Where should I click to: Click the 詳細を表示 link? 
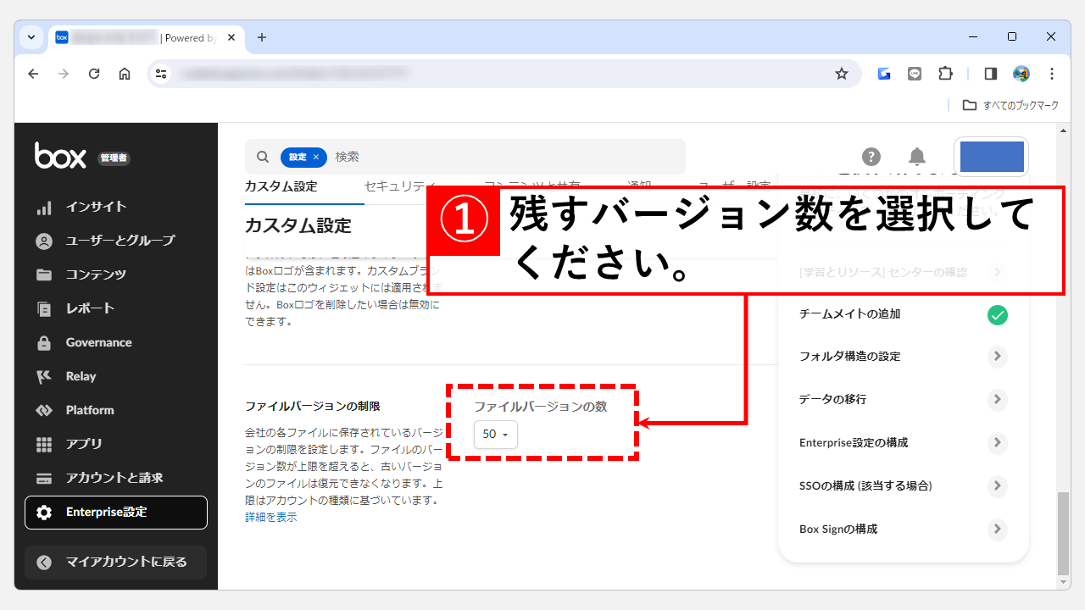click(x=271, y=517)
